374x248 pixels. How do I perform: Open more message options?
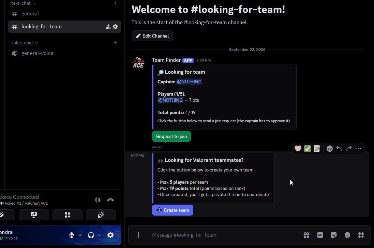coord(358,149)
